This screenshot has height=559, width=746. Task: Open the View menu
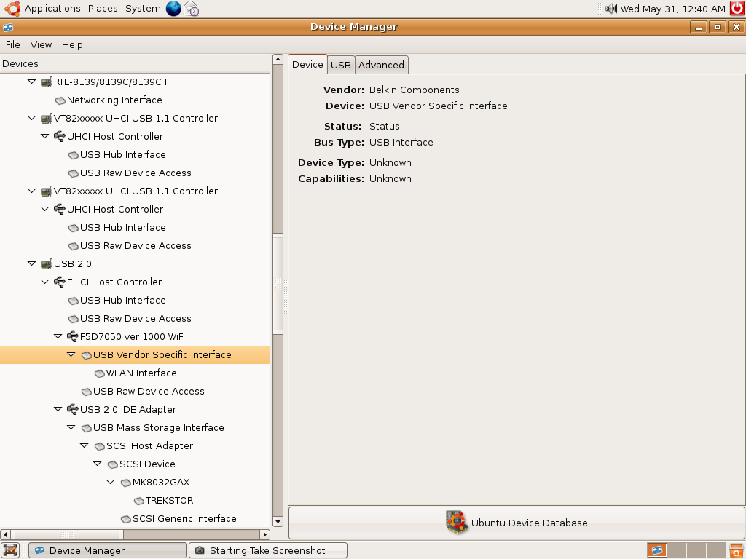click(x=41, y=44)
